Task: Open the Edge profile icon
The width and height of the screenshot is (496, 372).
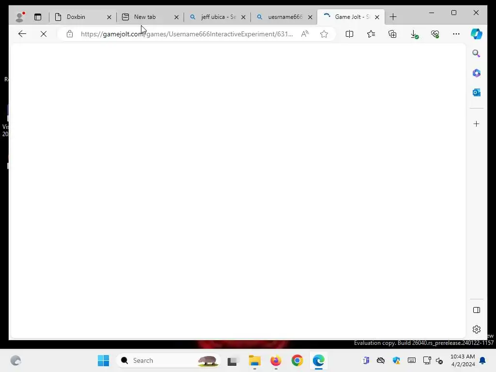Action: [20, 17]
